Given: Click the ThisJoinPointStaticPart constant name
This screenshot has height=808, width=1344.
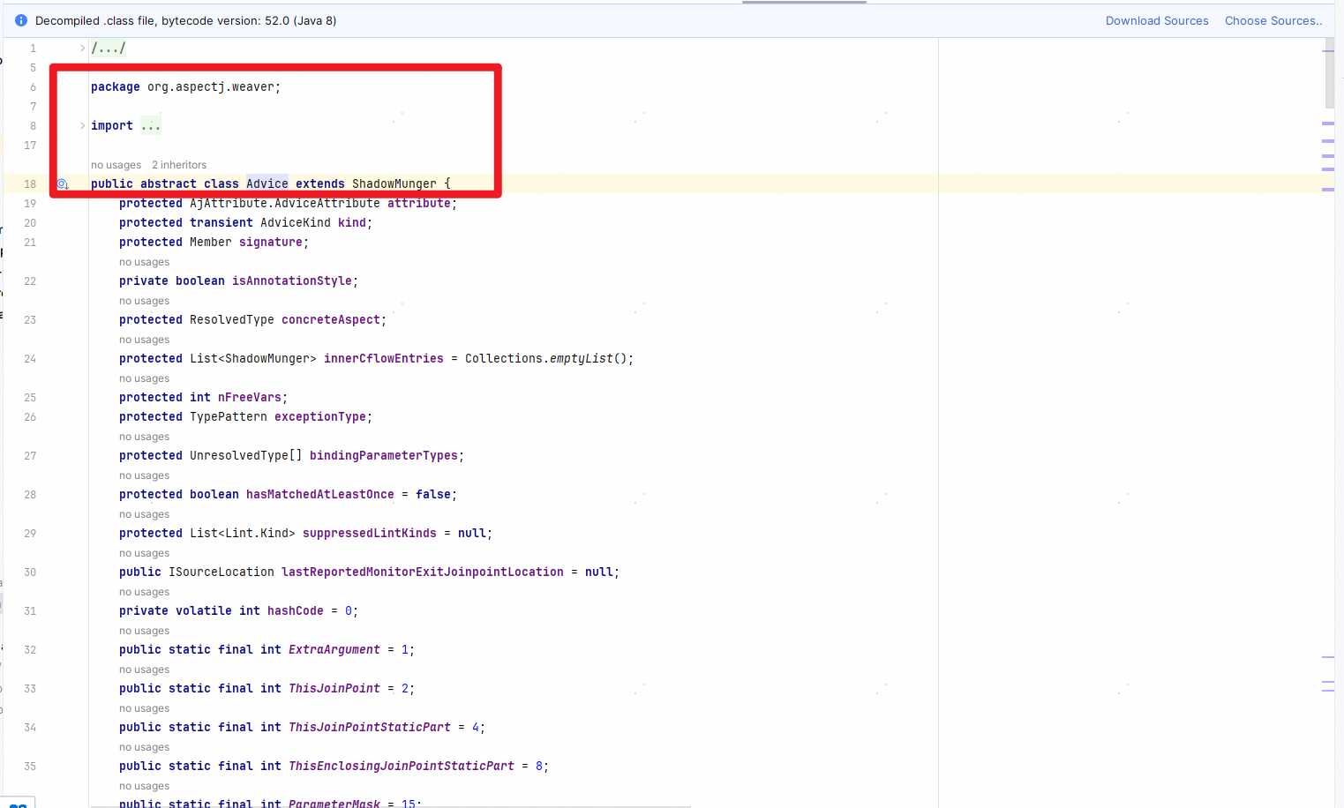Looking at the screenshot, I should pos(370,728).
